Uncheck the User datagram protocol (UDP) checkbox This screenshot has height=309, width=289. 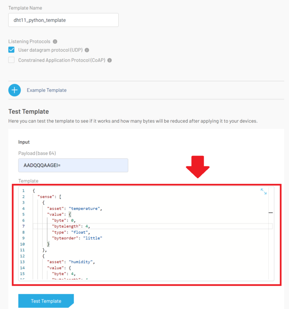point(12,50)
